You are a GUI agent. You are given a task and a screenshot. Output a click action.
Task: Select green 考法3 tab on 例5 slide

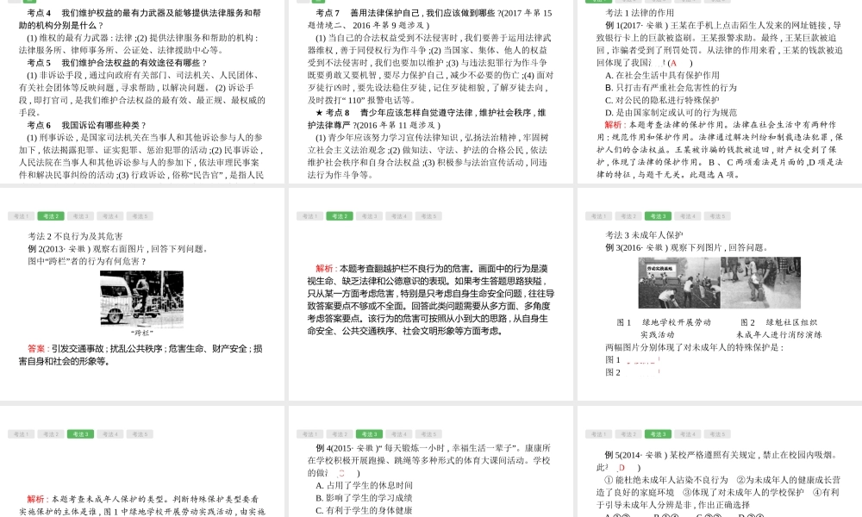click(x=658, y=434)
